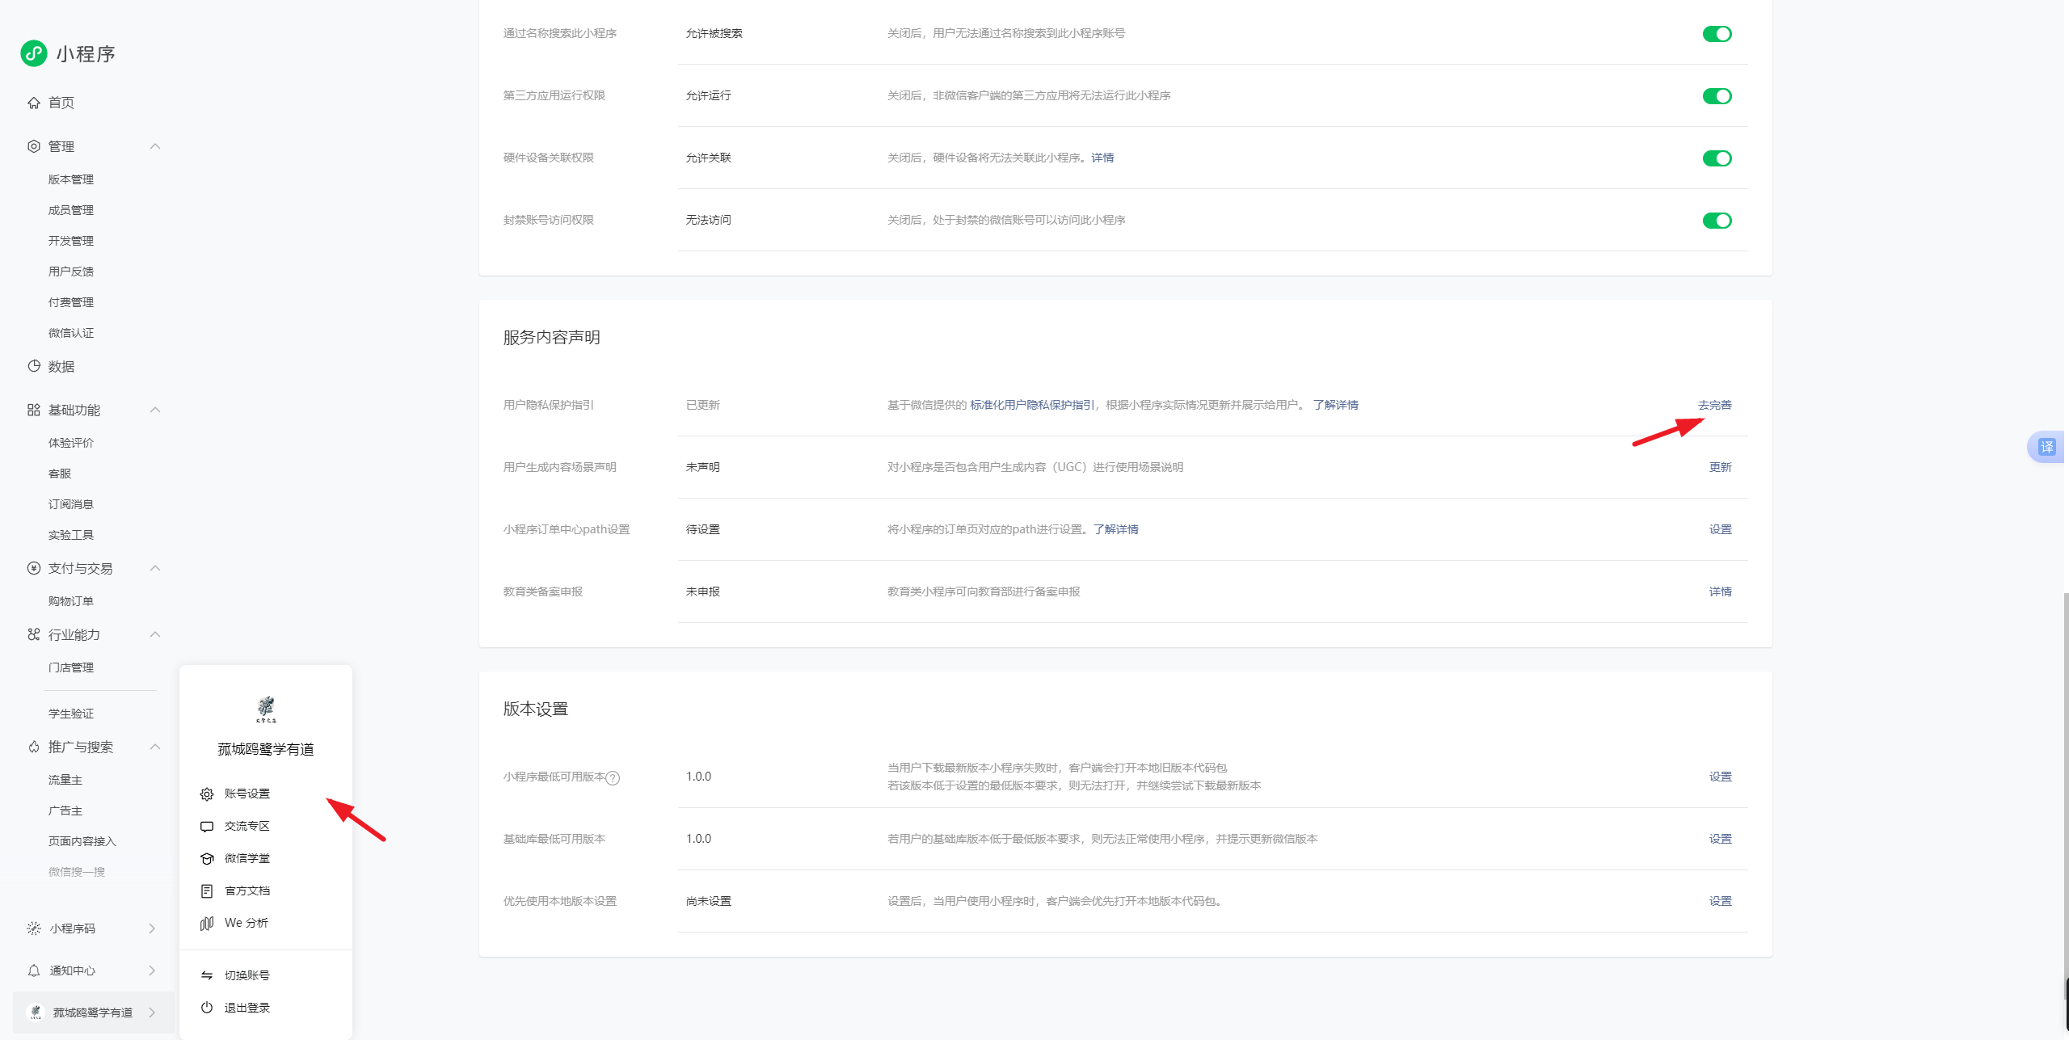Click the bar chart icon beside We 分析

207,923
